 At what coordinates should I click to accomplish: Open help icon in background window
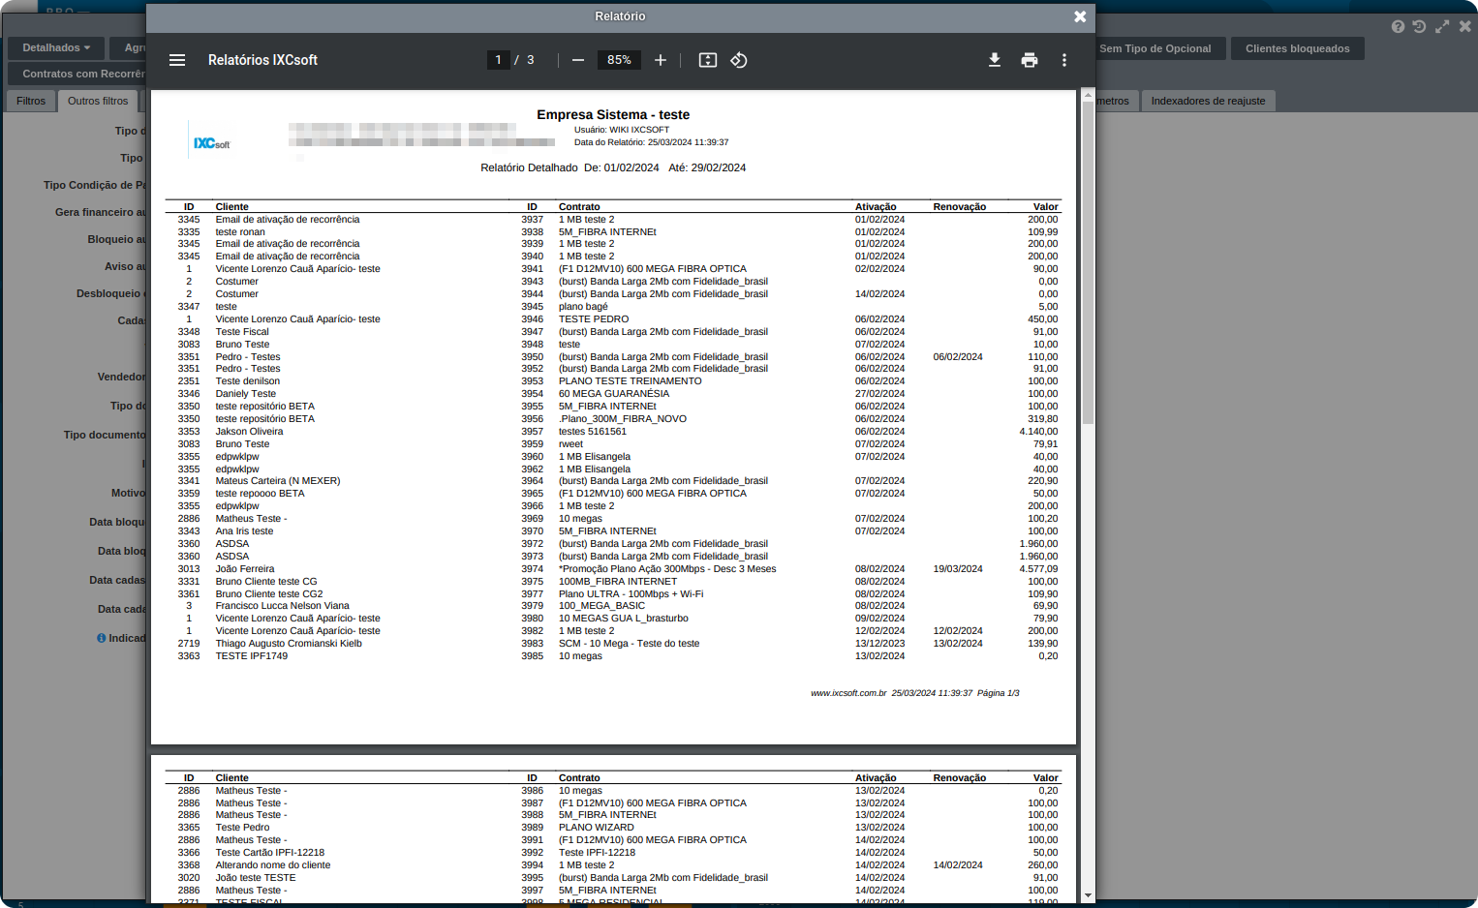click(x=1398, y=27)
